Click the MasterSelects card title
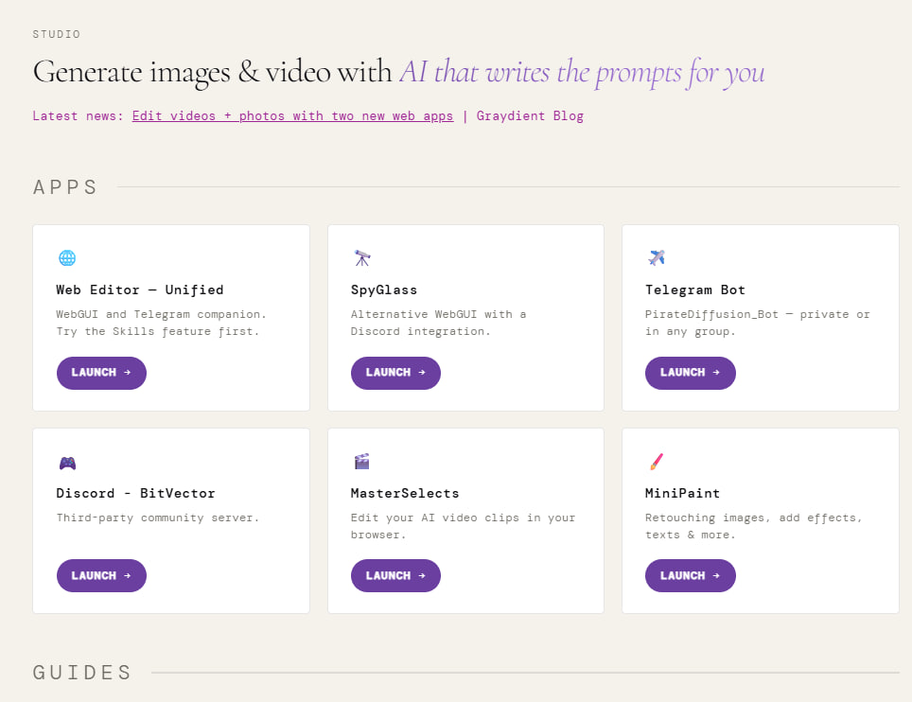 click(405, 494)
